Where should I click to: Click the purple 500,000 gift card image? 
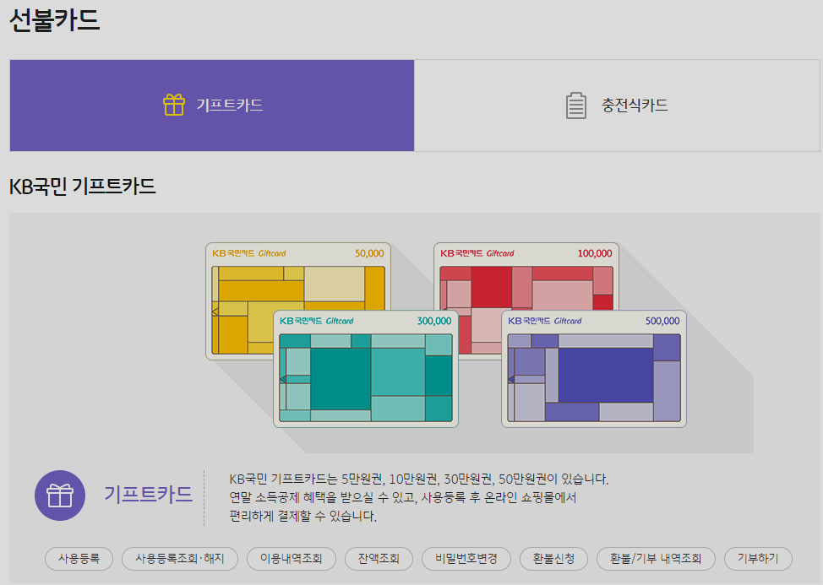tap(594, 369)
